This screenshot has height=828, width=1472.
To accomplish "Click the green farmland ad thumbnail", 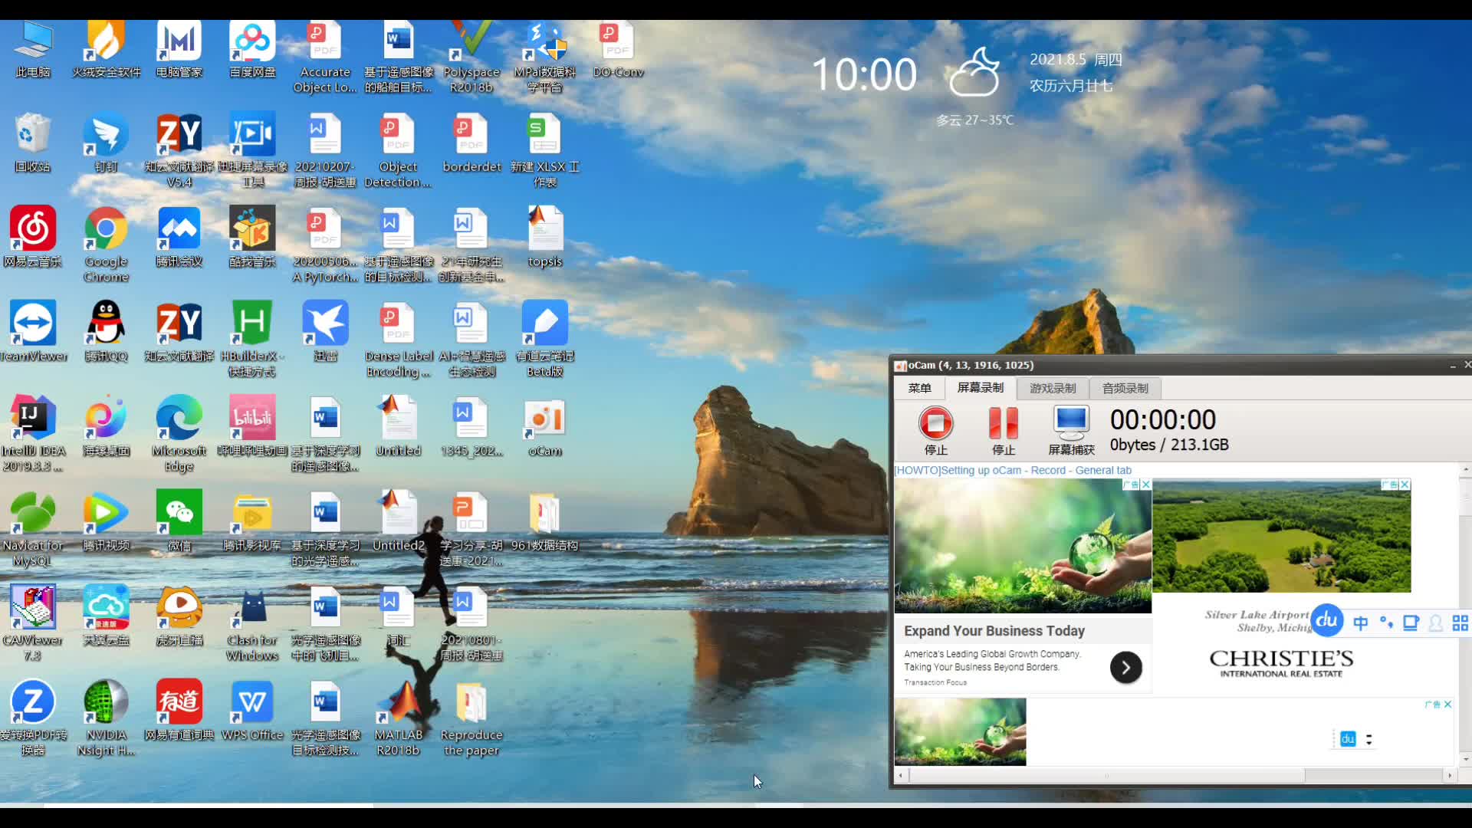I will tap(1281, 536).
